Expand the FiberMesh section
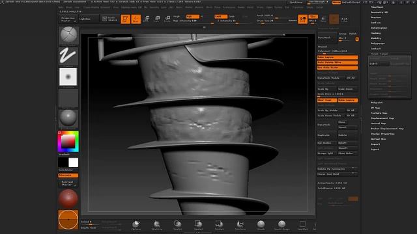Viewport: 417px width, 234px height. pyautogui.click(x=377, y=7)
